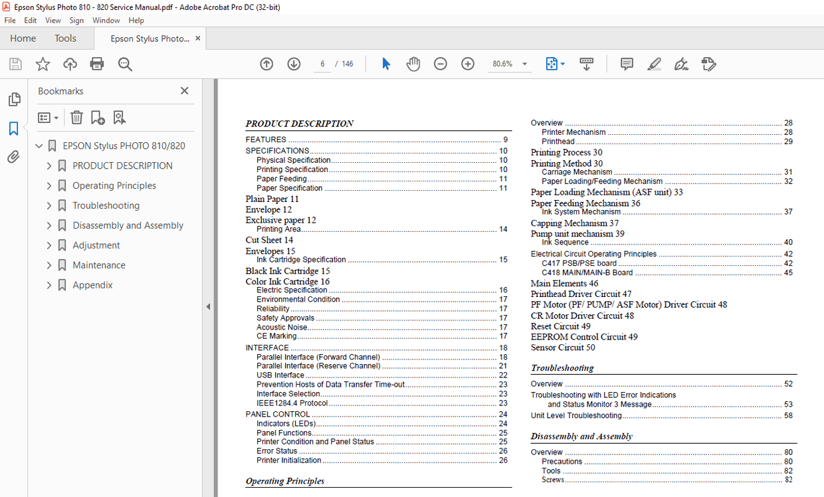
Task: Click the page number input field
Action: point(322,63)
